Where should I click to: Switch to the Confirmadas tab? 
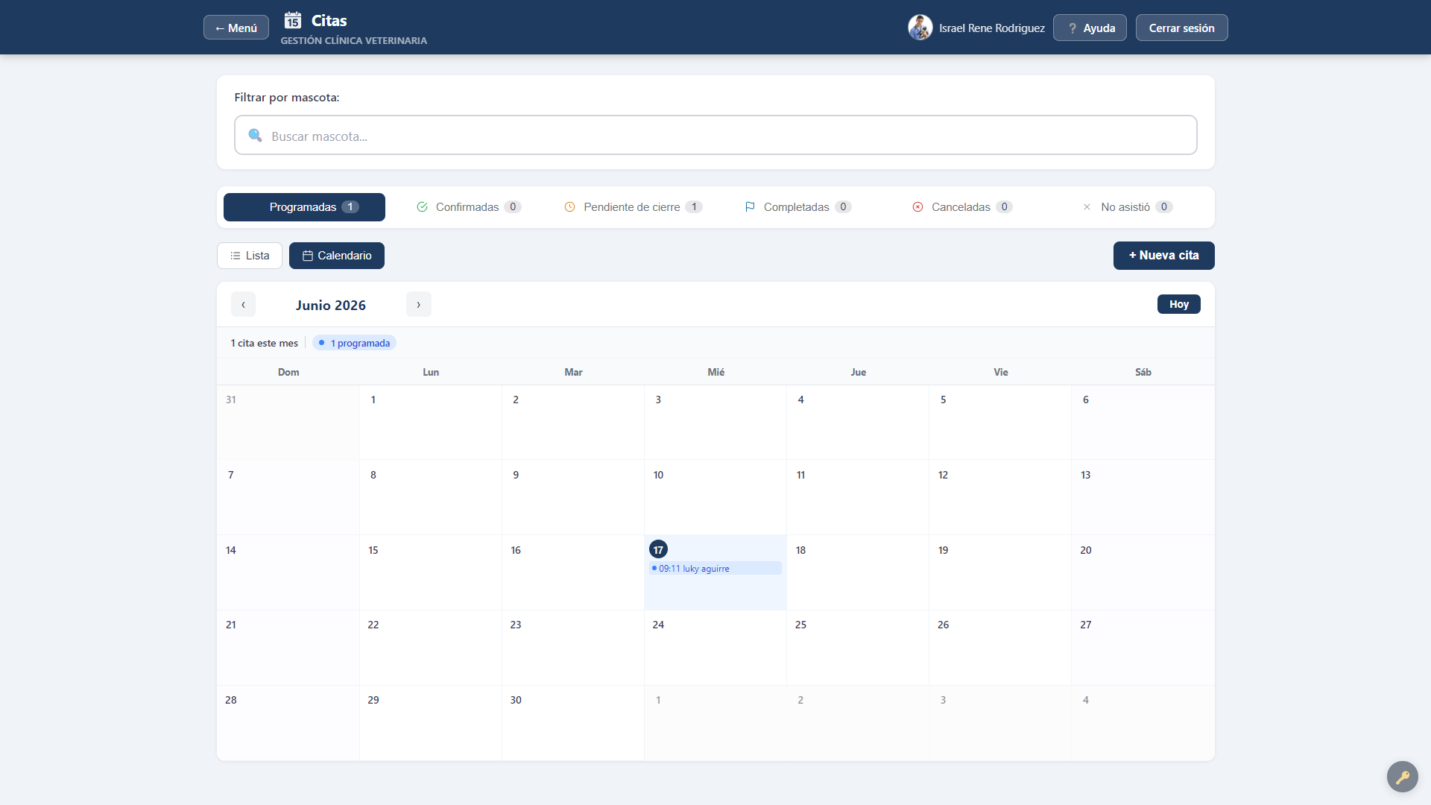point(468,207)
